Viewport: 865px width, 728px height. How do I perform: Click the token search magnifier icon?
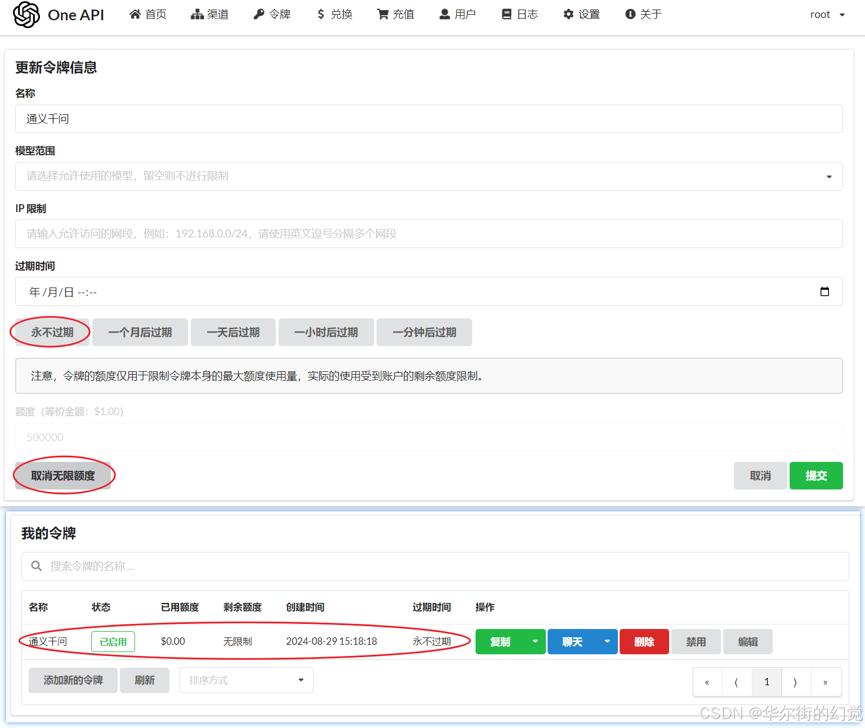37,566
